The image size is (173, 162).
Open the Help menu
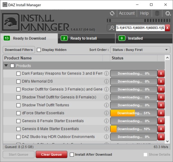pyautogui.click(x=144, y=13)
